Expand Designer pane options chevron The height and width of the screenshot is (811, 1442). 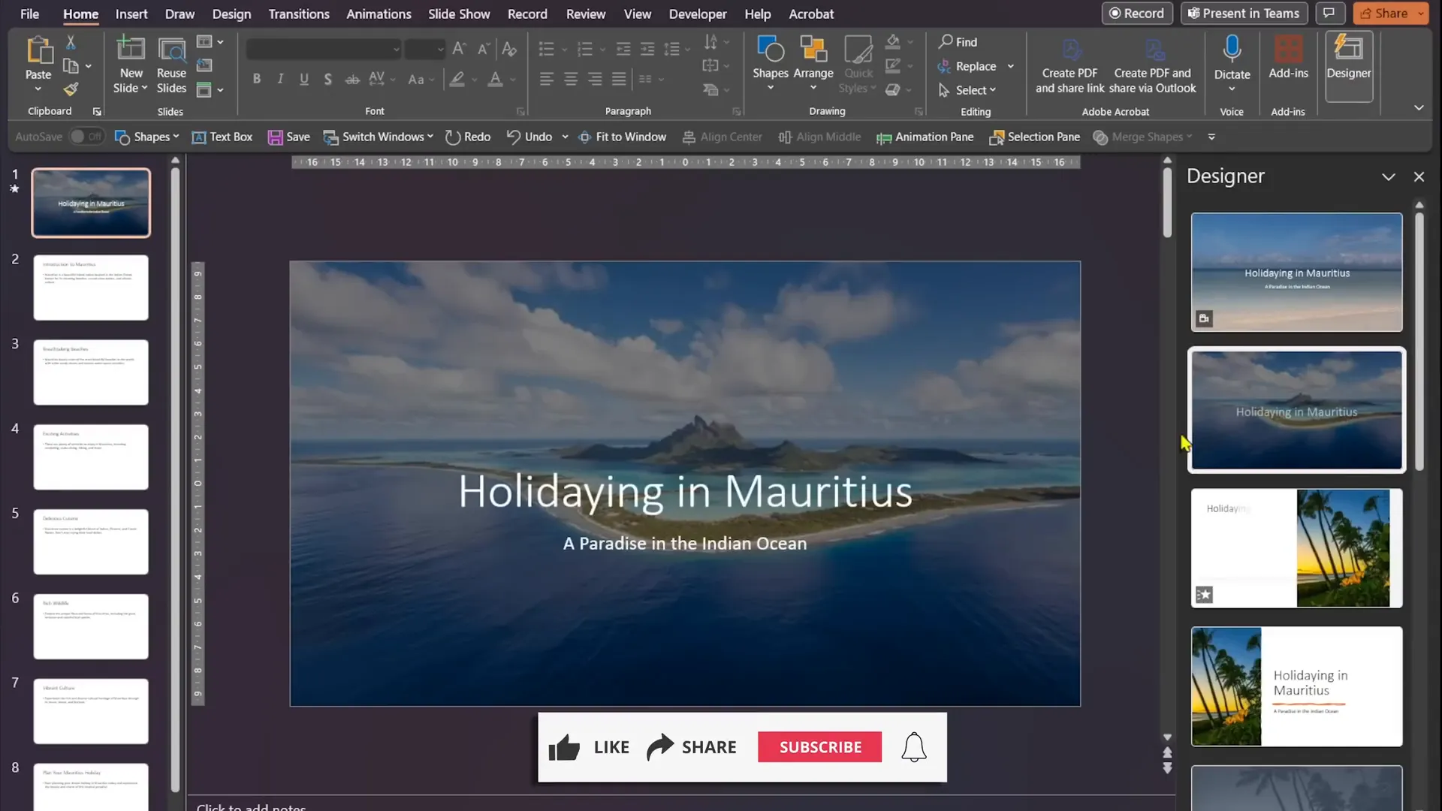[x=1388, y=176]
